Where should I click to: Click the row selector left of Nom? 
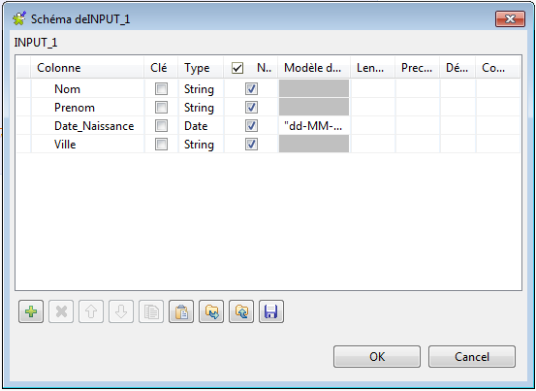pos(23,89)
